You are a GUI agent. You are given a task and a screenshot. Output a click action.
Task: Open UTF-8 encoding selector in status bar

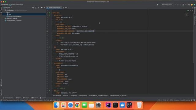[x=171, y=100]
